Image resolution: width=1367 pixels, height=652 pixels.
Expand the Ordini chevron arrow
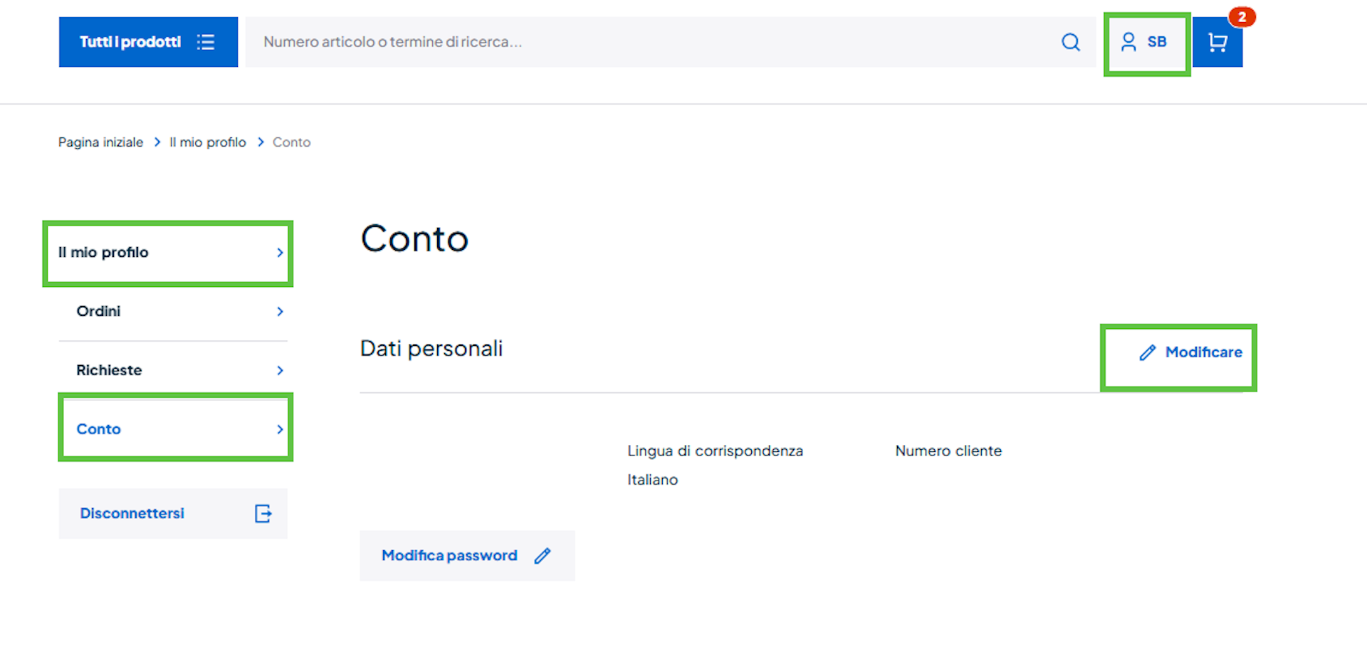pos(280,312)
